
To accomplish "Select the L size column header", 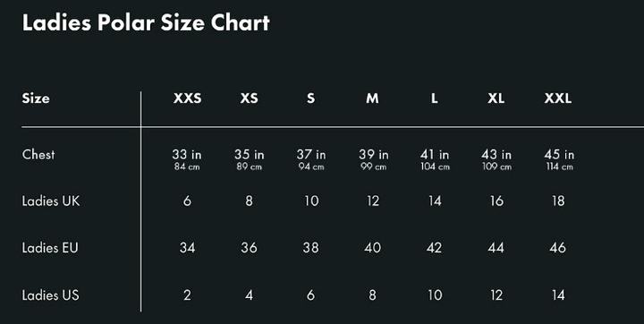I will (x=435, y=98).
